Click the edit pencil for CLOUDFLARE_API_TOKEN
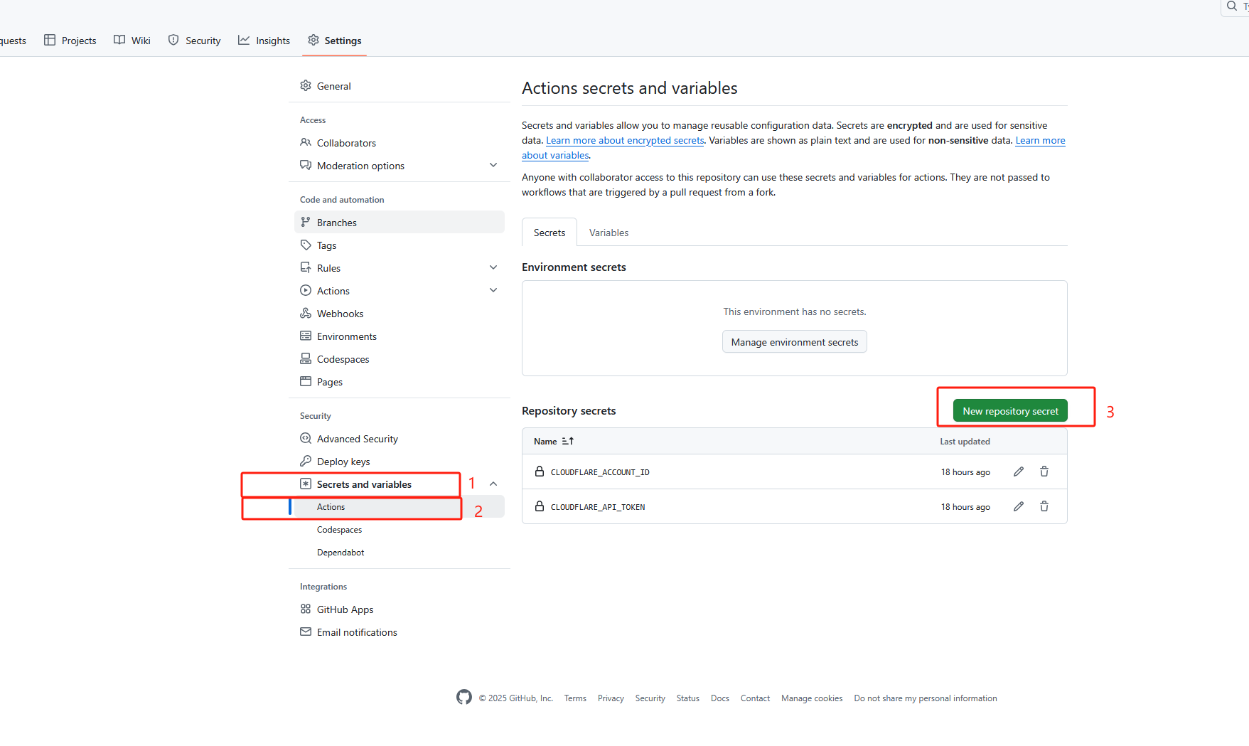Viewport: 1249px width, 746px height. [x=1019, y=506]
